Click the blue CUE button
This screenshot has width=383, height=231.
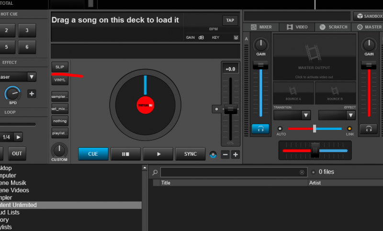[93, 154]
